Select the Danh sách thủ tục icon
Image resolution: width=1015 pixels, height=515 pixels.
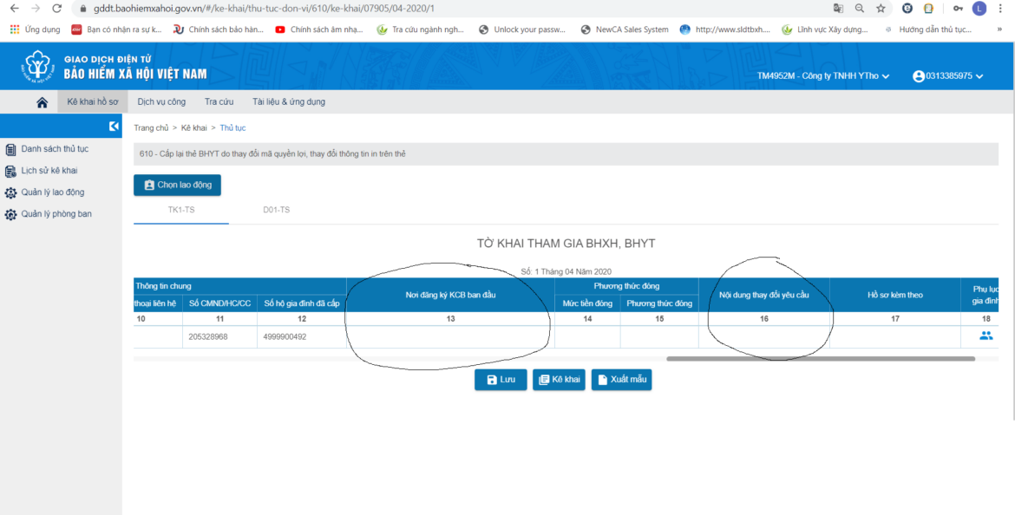(x=12, y=148)
